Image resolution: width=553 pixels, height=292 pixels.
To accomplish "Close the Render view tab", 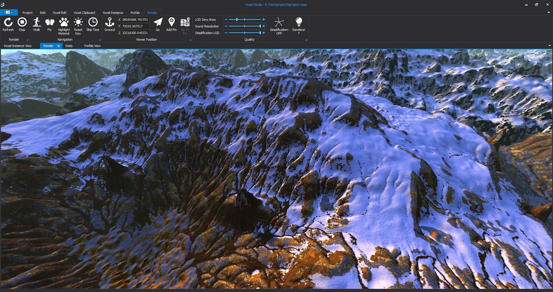I will pyautogui.click(x=58, y=46).
